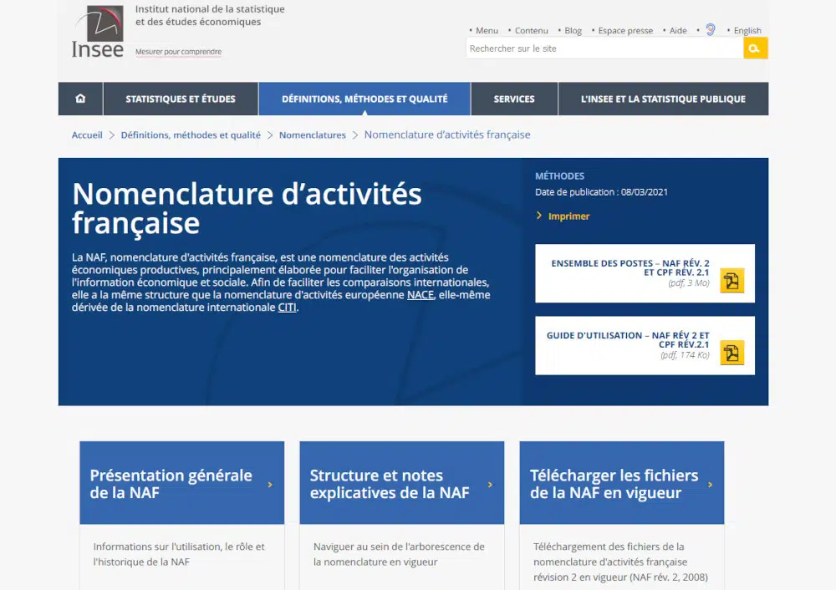Open the Statistiques et études menu
This screenshot has height=590, width=836.
click(181, 99)
